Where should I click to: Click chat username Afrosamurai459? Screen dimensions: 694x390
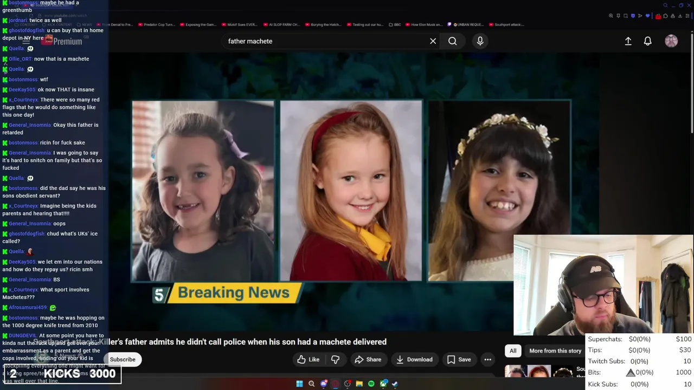[x=28, y=307]
